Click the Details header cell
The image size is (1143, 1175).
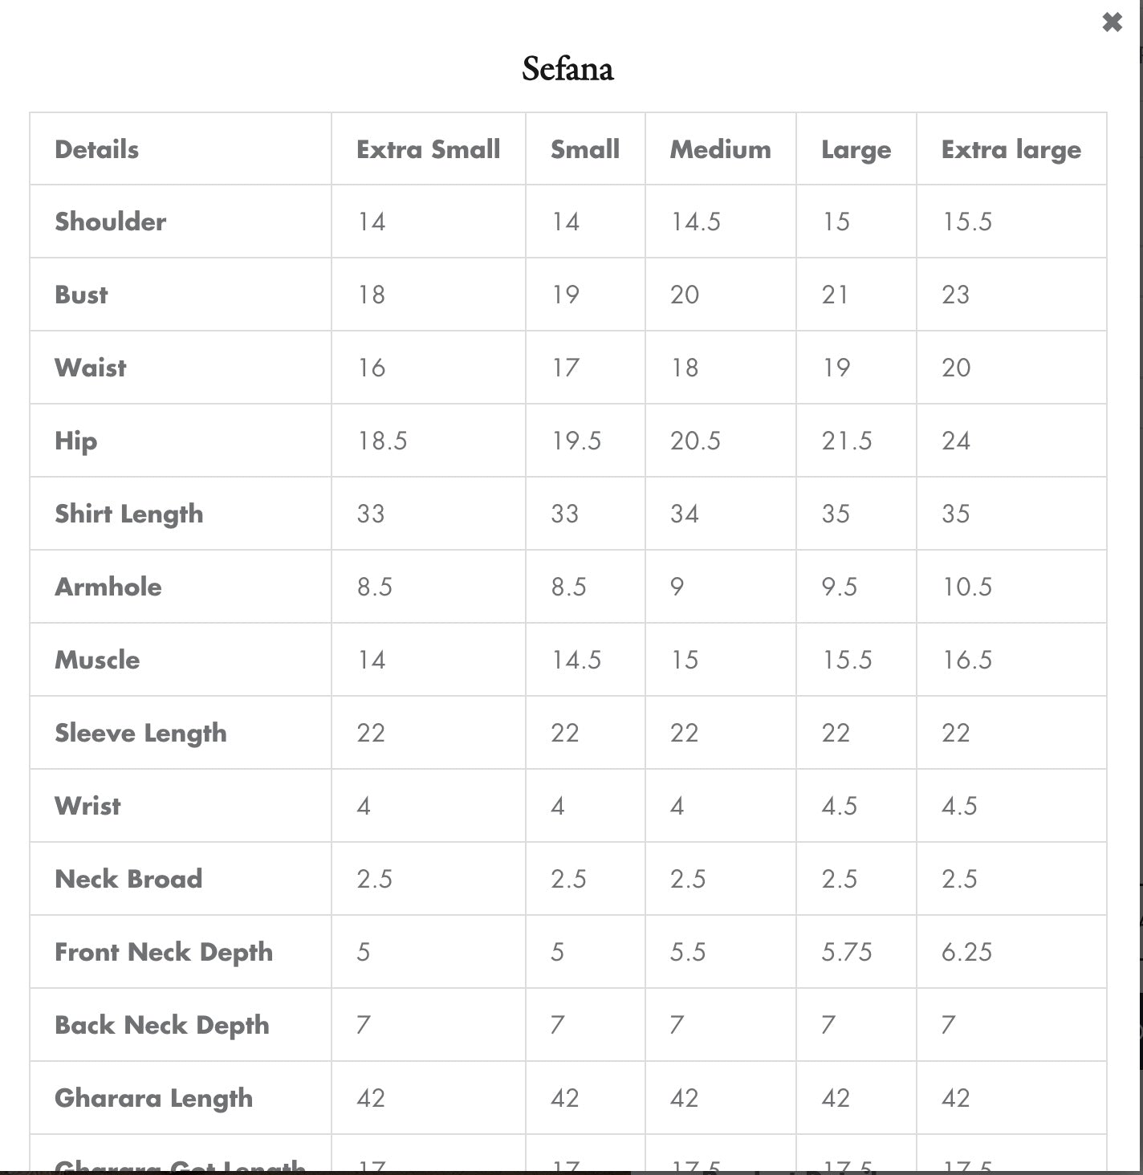click(96, 149)
